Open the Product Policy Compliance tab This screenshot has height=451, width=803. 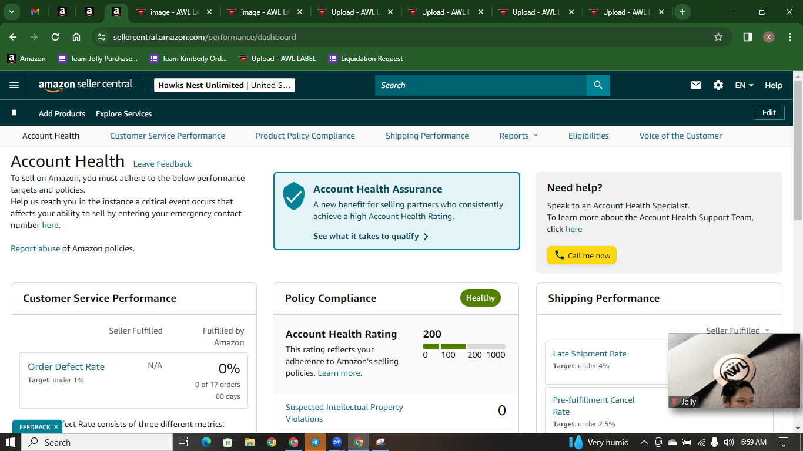click(305, 136)
